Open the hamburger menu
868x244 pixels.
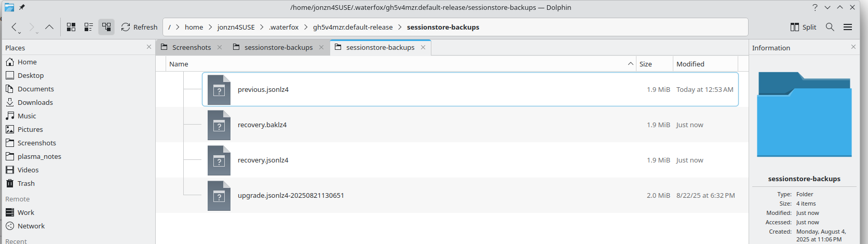(848, 27)
